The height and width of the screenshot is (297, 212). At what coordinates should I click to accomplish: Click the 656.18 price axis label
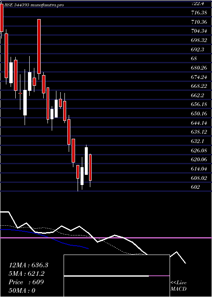click(x=199, y=104)
